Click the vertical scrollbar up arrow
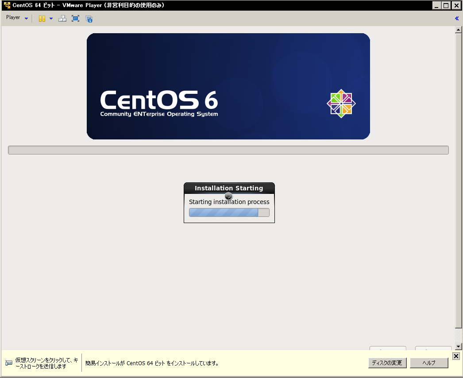The image size is (463, 378). point(458,30)
